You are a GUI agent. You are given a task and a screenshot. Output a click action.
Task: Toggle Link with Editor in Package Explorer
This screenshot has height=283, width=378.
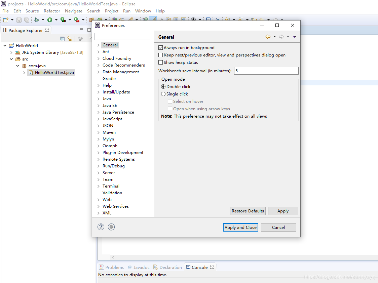pos(70,39)
